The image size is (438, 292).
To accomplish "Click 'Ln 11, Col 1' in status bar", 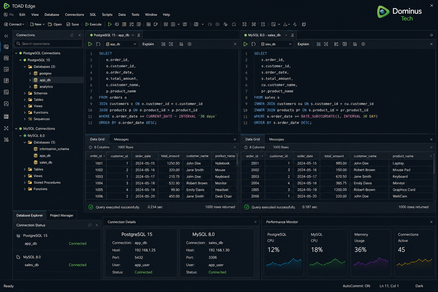I will [x=389, y=286].
